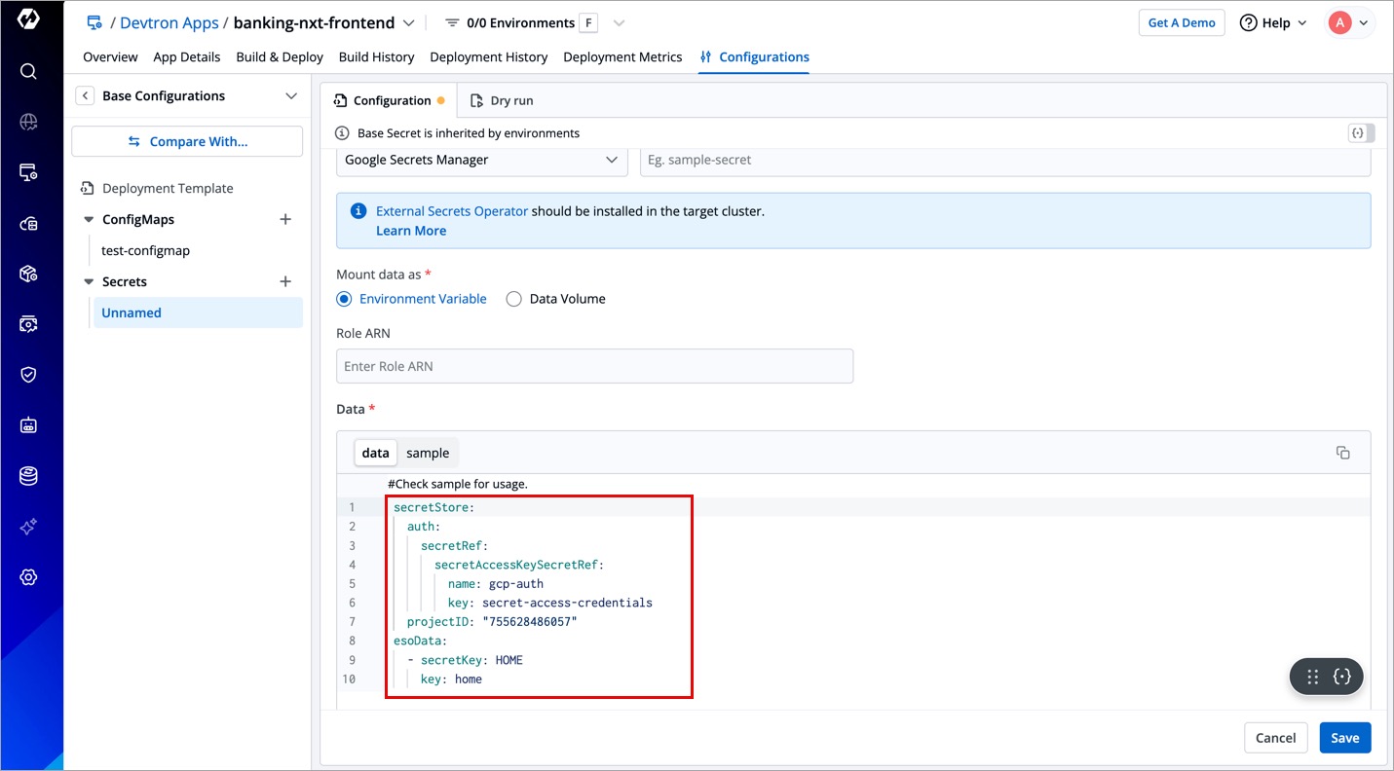Add a new Secret with plus icon
The width and height of the screenshot is (1394, 771).
tap(285, 281)
